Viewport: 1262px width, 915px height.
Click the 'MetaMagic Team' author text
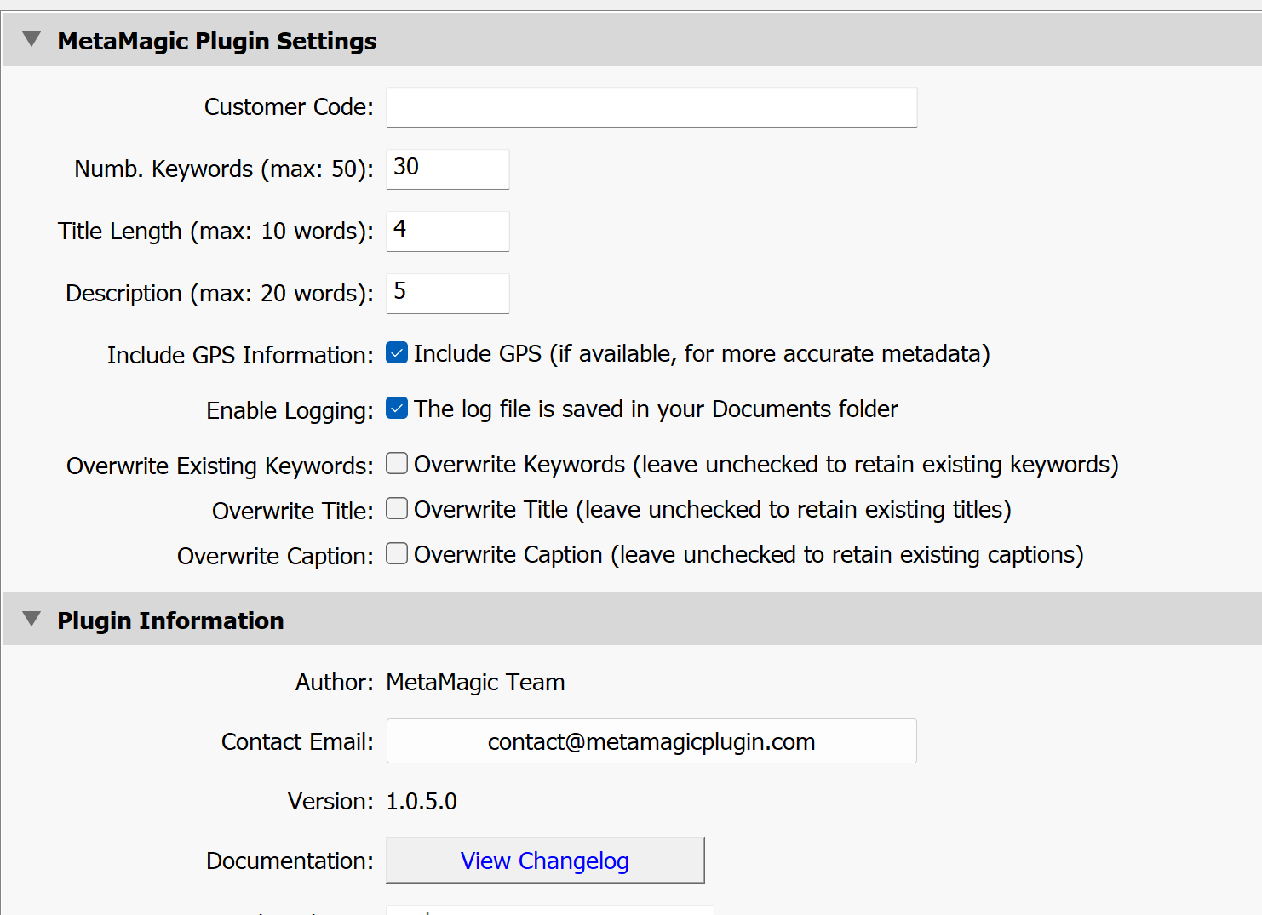tap(475, 683)
